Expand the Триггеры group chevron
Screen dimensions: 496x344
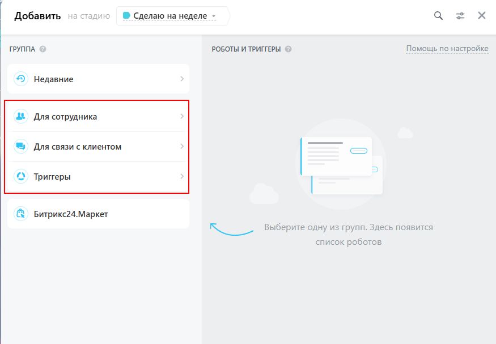(181, 176)
